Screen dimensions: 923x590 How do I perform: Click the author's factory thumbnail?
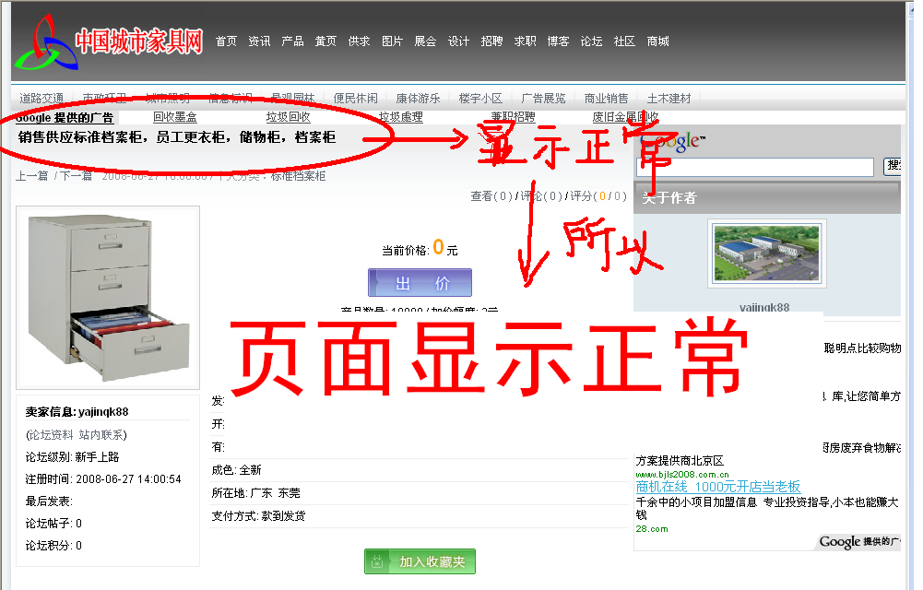[766, 254]
